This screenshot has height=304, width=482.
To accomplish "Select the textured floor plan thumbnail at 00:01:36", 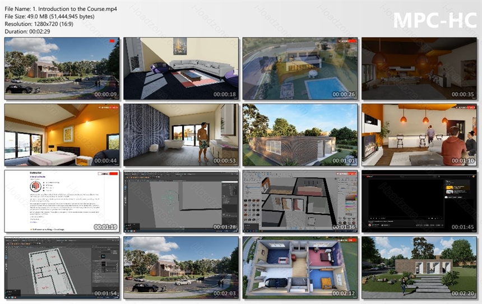I will pyautogui.click(x=300, y=201).
